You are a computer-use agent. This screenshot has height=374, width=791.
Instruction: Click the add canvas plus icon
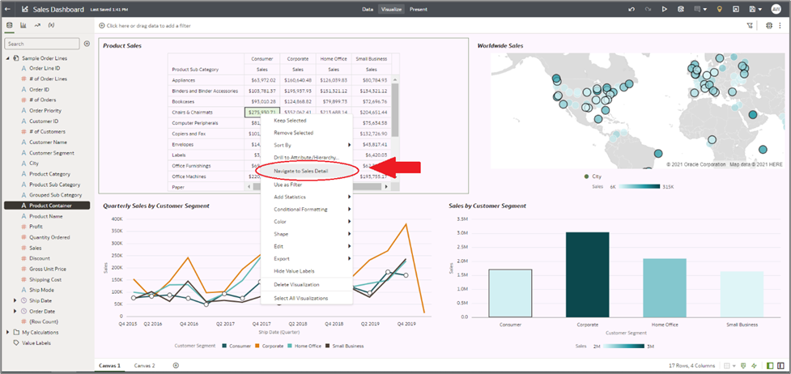pyautogui.click(x=176, y=365)
